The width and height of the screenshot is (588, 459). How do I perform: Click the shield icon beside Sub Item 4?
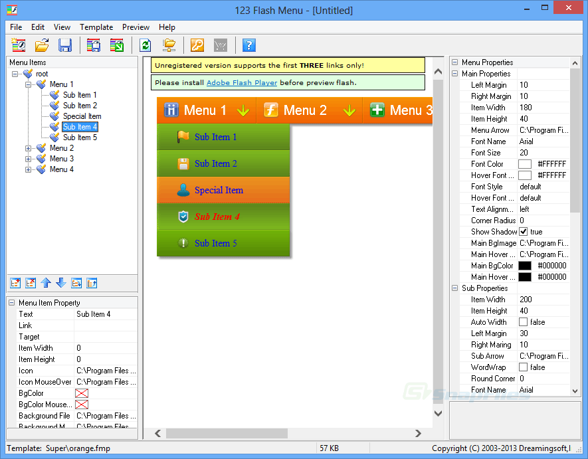point(183,217)
